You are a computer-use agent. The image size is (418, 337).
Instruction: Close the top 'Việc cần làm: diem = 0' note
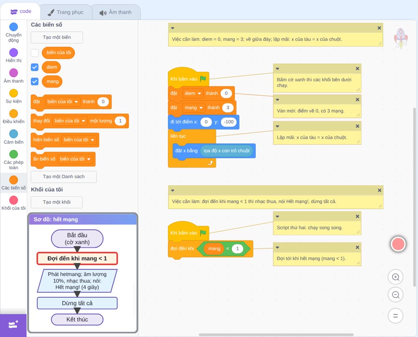tap(380, 28)
